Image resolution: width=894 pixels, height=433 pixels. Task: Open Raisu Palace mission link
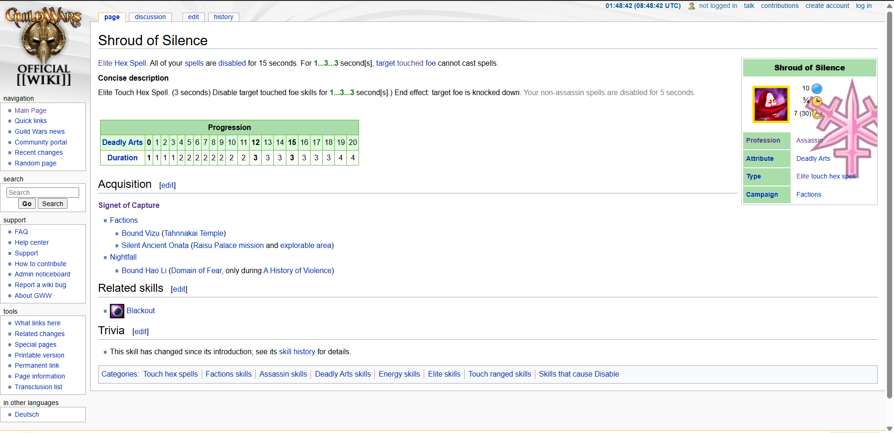pos(229,246)
